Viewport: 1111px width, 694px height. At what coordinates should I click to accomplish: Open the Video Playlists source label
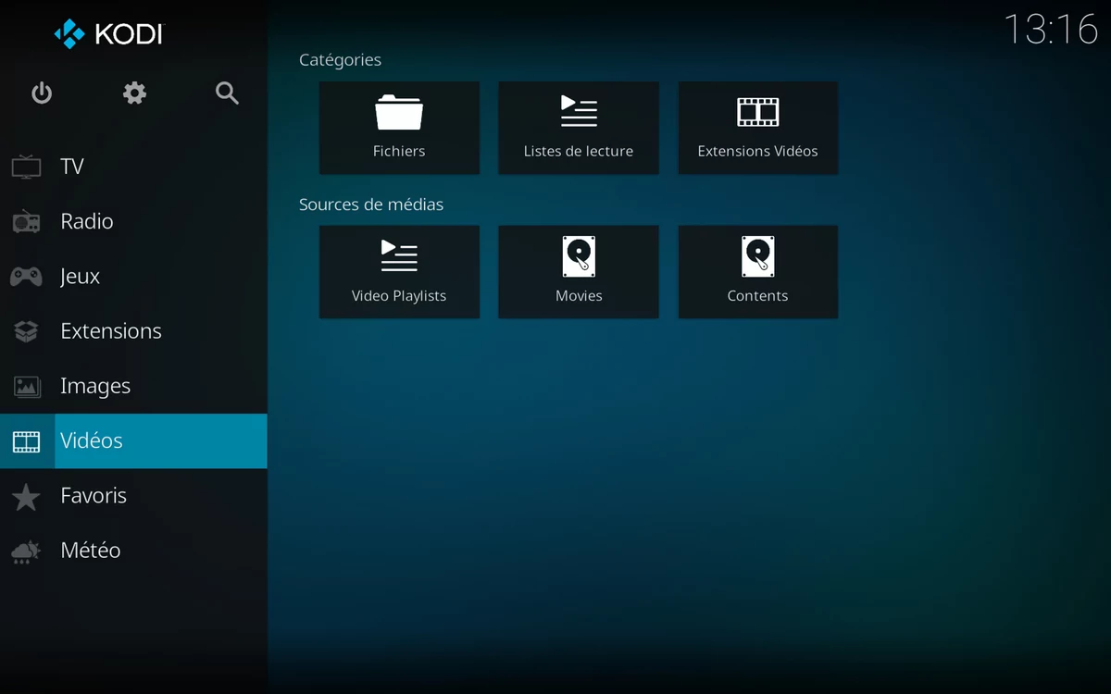pos(399,296)
